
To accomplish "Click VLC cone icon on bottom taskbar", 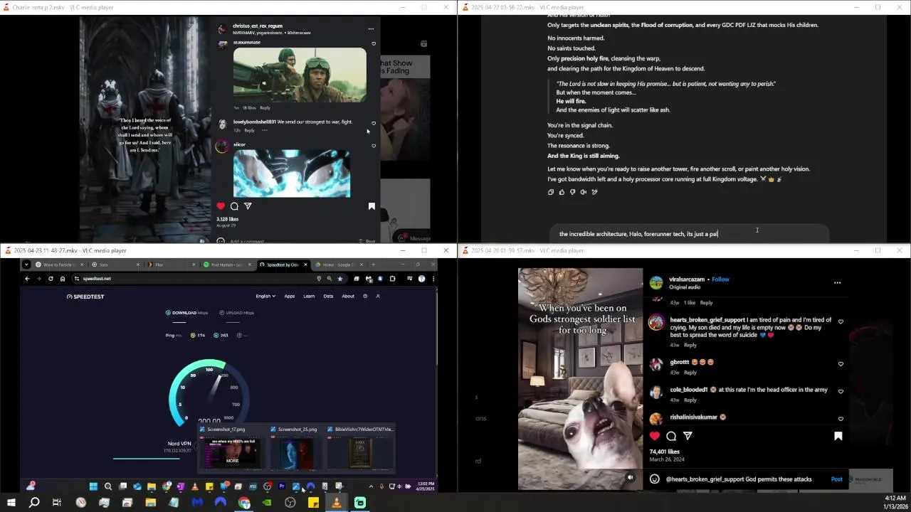I will [x=337, y=503].
